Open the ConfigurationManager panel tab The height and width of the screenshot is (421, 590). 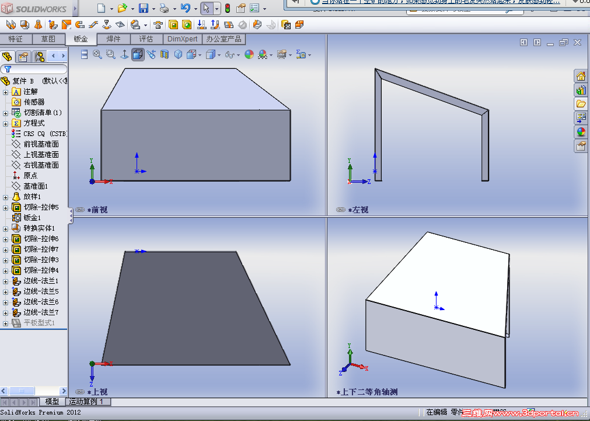tap(40, 57)
